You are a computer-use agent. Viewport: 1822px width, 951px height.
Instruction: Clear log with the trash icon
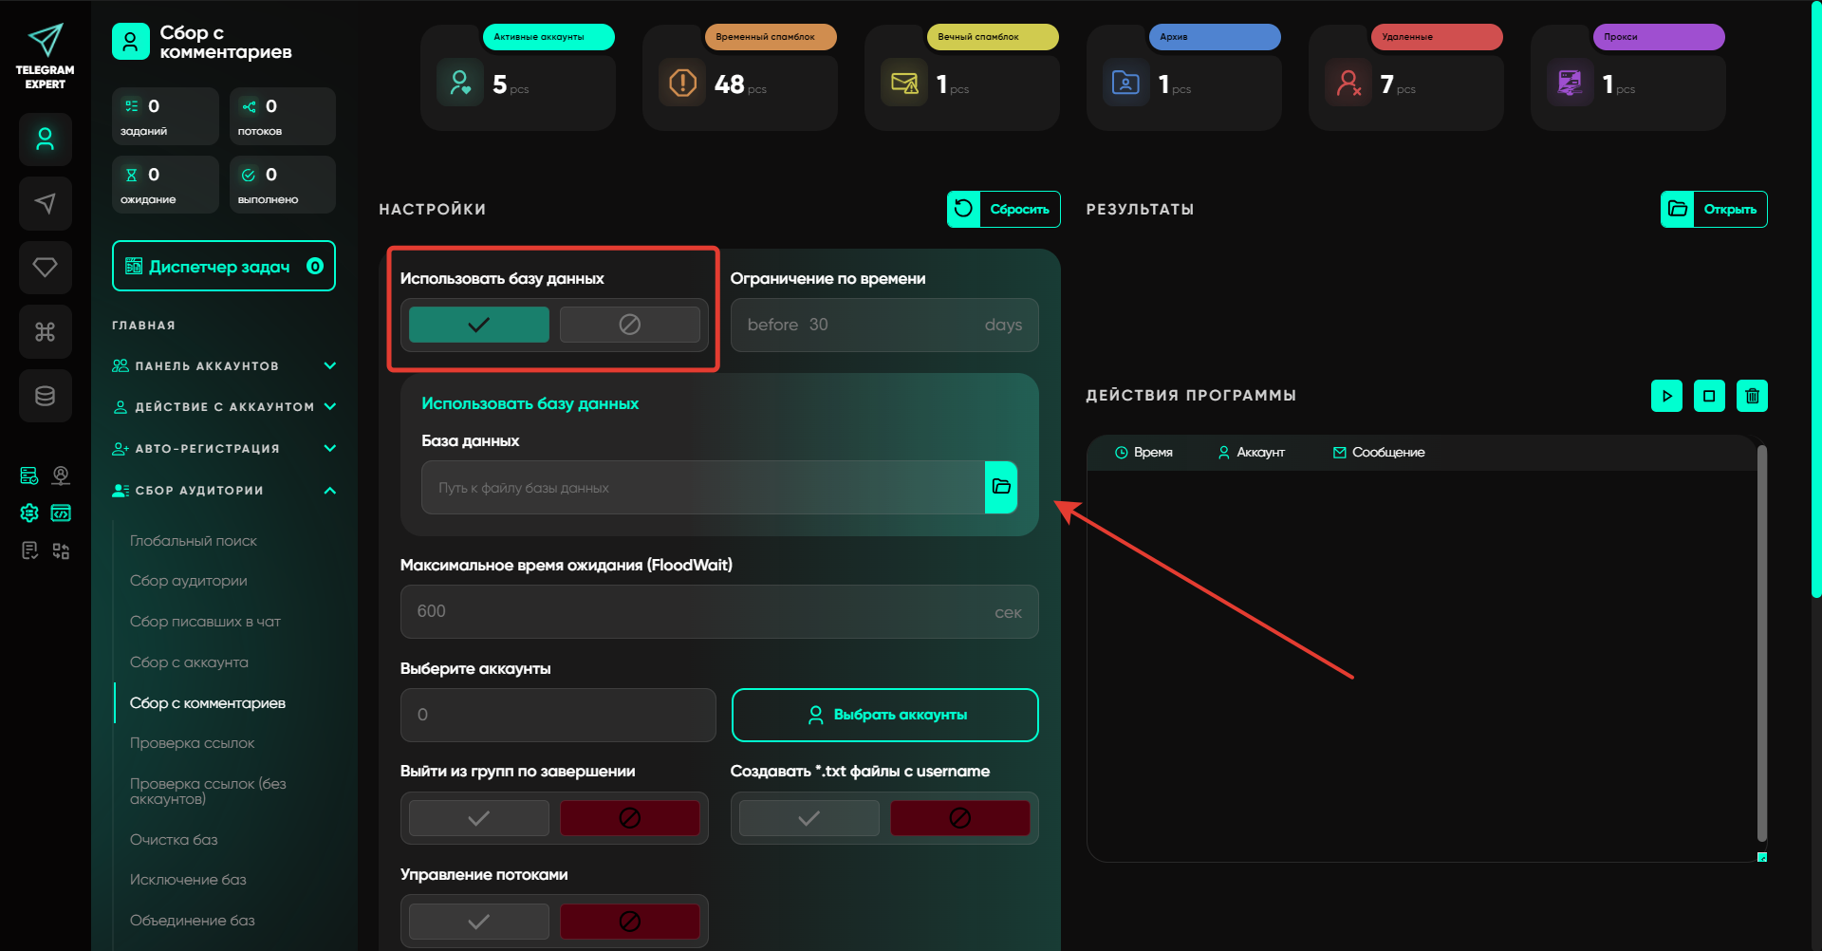pos(1752,396)
